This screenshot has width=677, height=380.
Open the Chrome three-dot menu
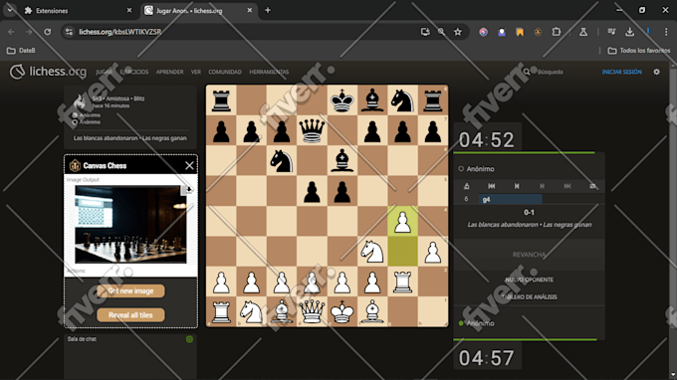click(x=666, y=32)
